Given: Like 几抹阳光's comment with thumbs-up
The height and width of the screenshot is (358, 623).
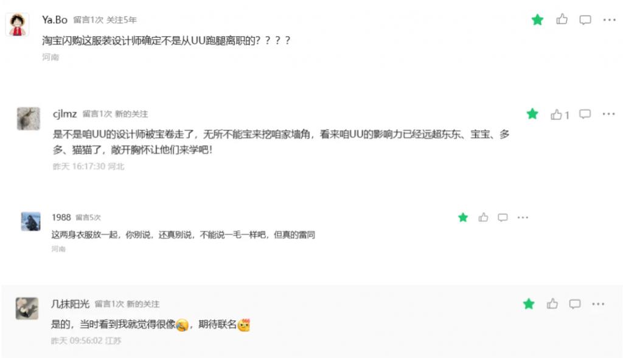Looking at the screenshot, I should (552, 304).
